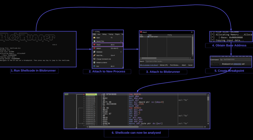This screenshot has width=253, height=140.
Task: Click the blue power icon beside Exit
Action: pyautogui.click(x=94, y=66)
